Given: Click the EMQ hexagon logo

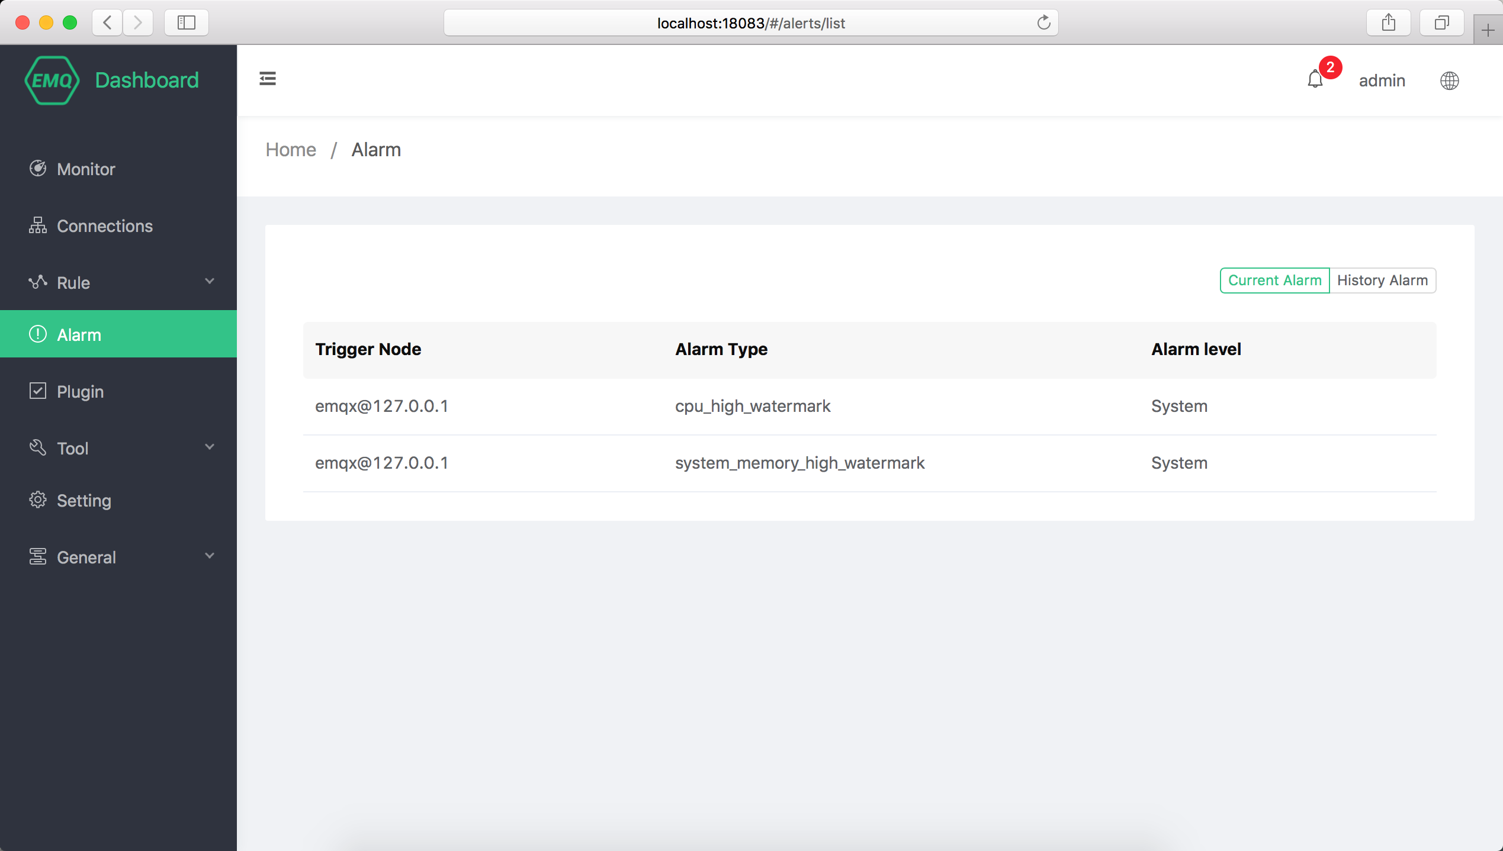Looking at the screenshot, I should 52,80.
